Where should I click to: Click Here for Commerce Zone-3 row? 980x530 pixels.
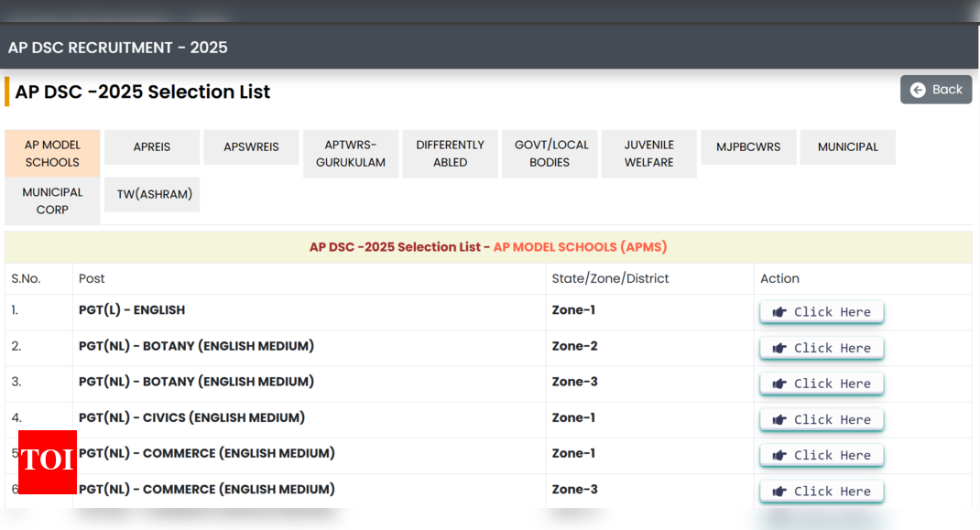point(822,492)
